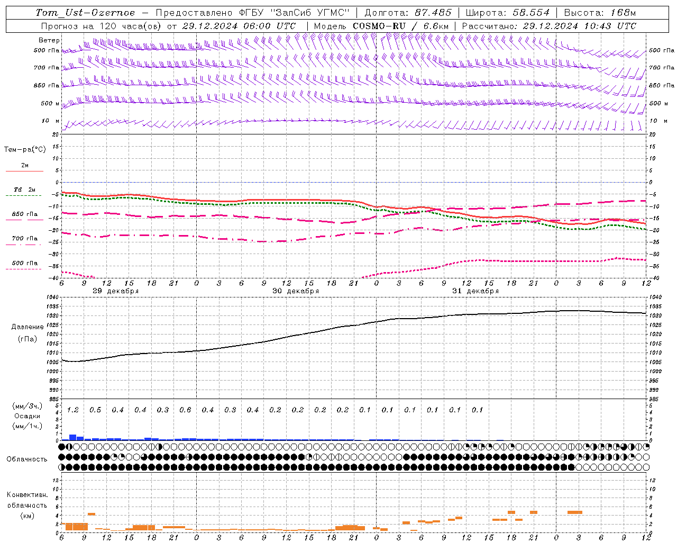Click the 29 декабря date label

tap(115, 291)
